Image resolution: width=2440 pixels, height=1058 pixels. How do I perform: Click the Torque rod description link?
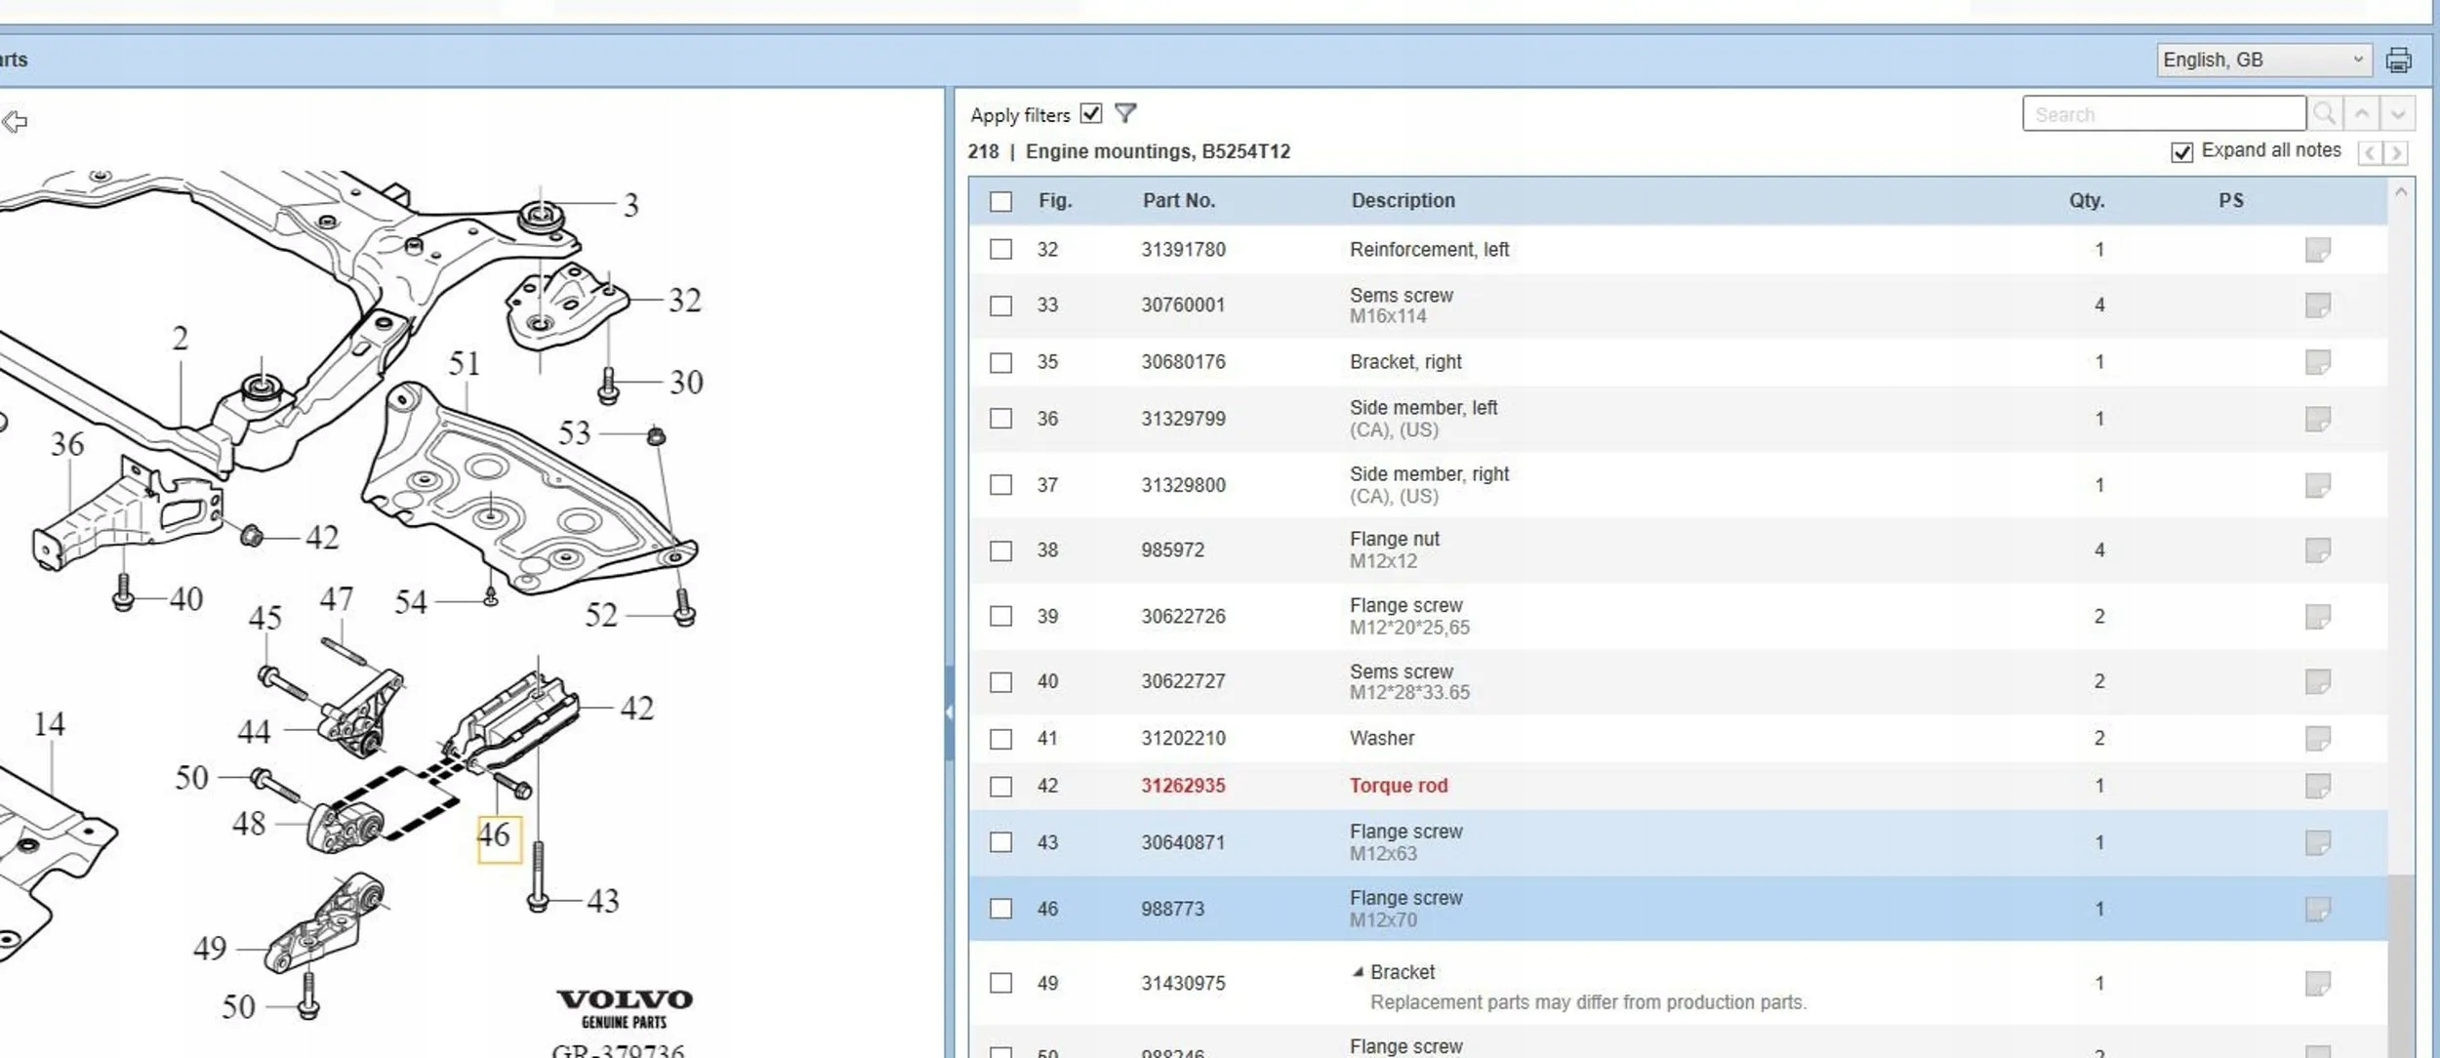(1398, 786)
